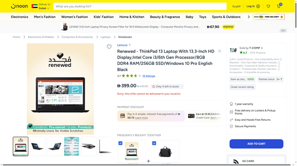The height and width of the screenshot is (166, 297).
Task: Uncheck the laptop item in bought together
Action: 120,143
